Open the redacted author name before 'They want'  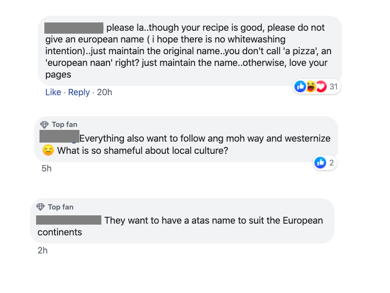[69, 220]
